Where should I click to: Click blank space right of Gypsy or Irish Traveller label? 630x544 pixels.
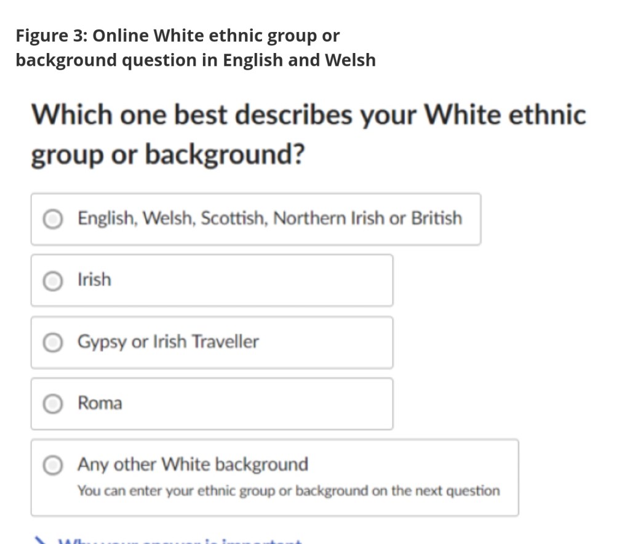tap(326, 343)
